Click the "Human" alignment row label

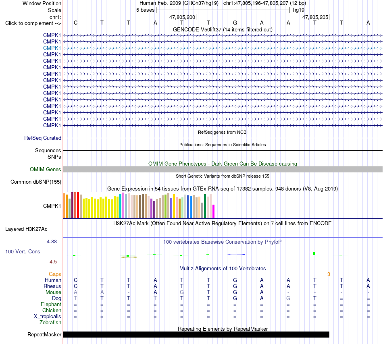click(53, 280)
